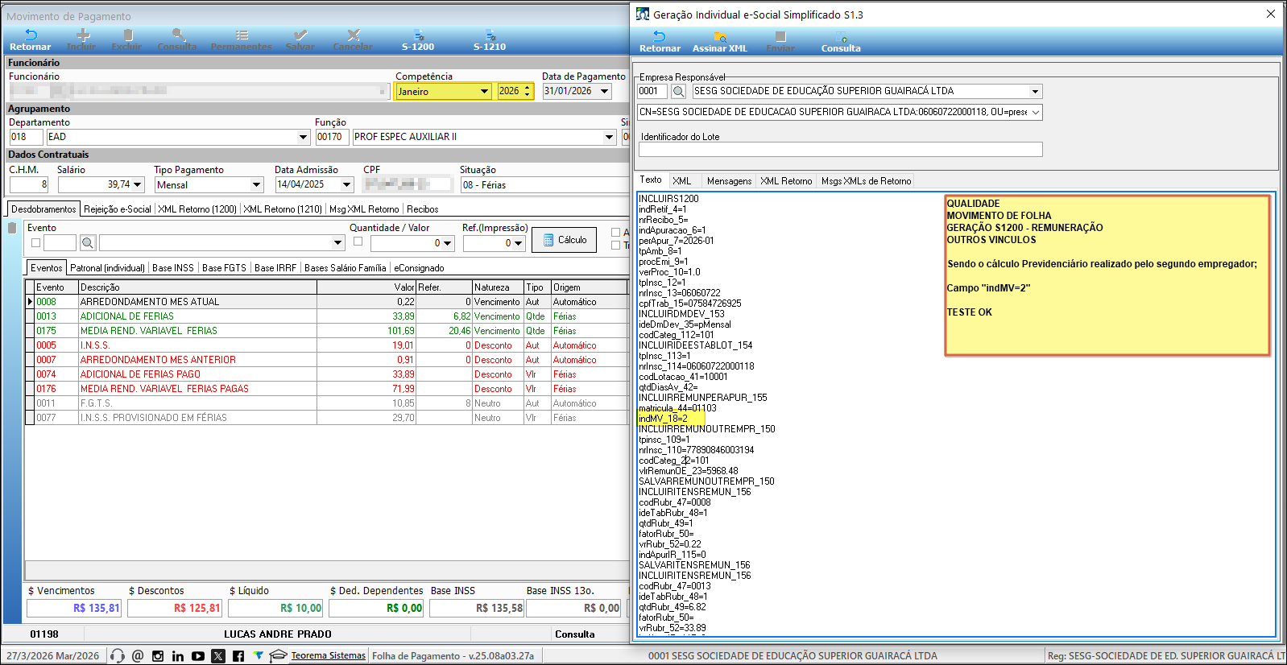Switch to the Base FGTS tab
The height and width of the screenshot is (665, 1287).
click(224, 268)
